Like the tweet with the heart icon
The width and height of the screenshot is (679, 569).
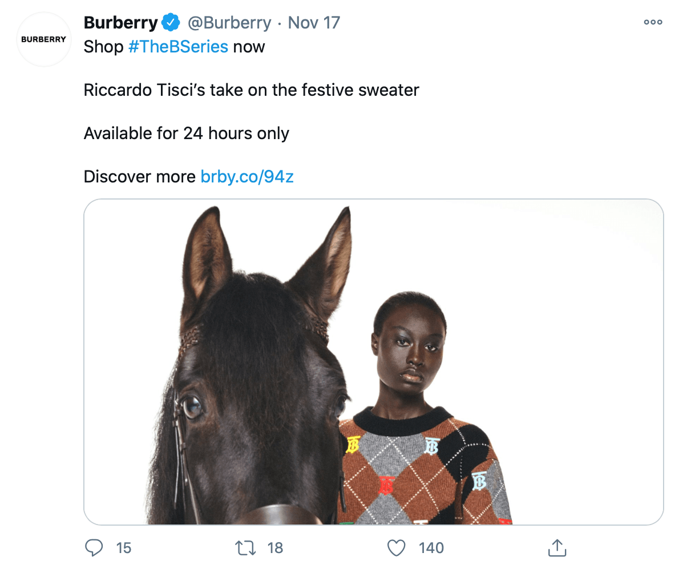395,548
